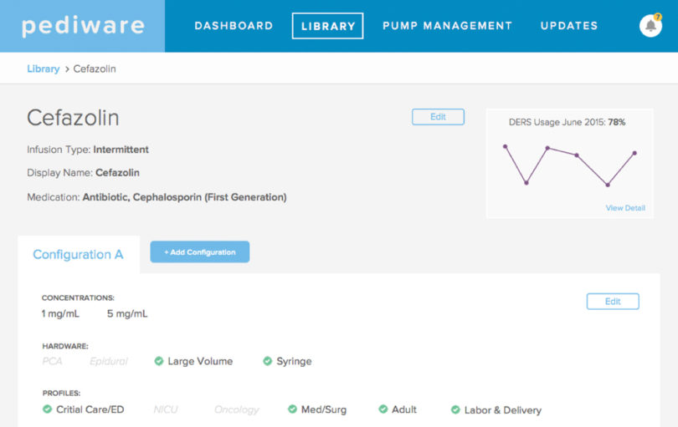Click Infusion Type Intermittent text
678x427 pixels.
[88, 150]
